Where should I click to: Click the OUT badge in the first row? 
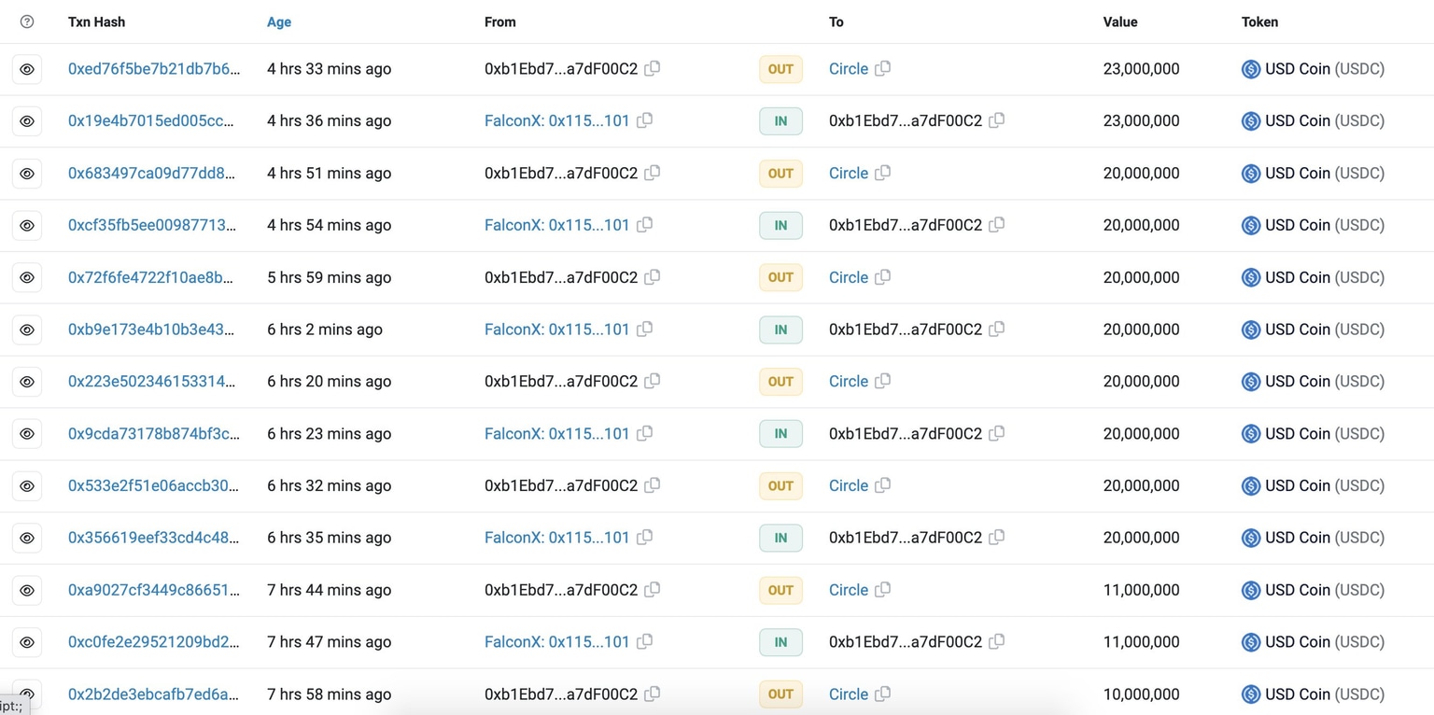pyautogui.click(x=780, y=68)
